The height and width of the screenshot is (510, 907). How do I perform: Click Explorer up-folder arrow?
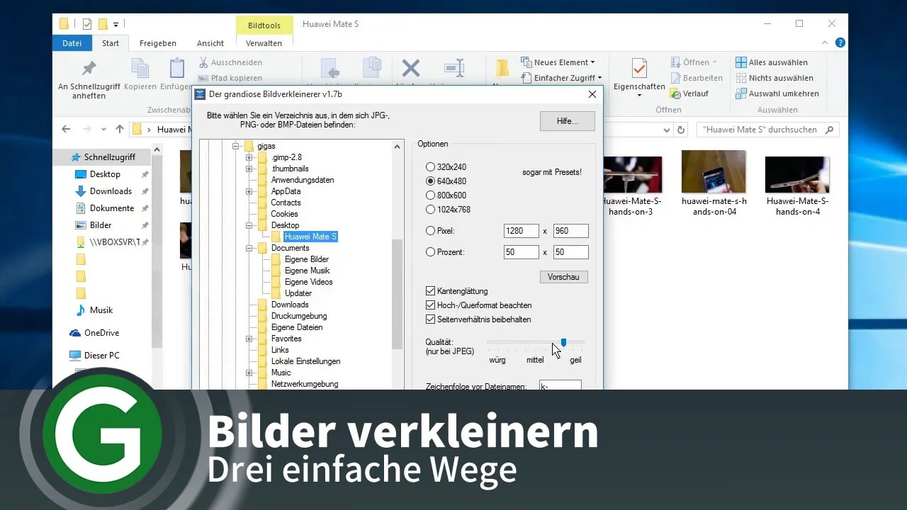[x=119, y=130]
